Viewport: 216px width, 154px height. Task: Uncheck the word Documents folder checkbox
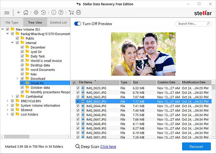[22, 70]
